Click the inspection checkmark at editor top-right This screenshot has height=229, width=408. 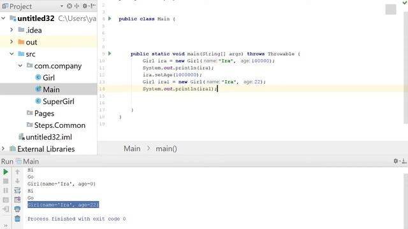tap(405, 3)
